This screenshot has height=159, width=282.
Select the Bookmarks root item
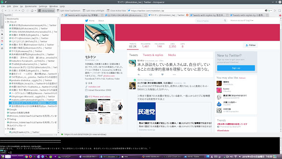click(12, 19)
